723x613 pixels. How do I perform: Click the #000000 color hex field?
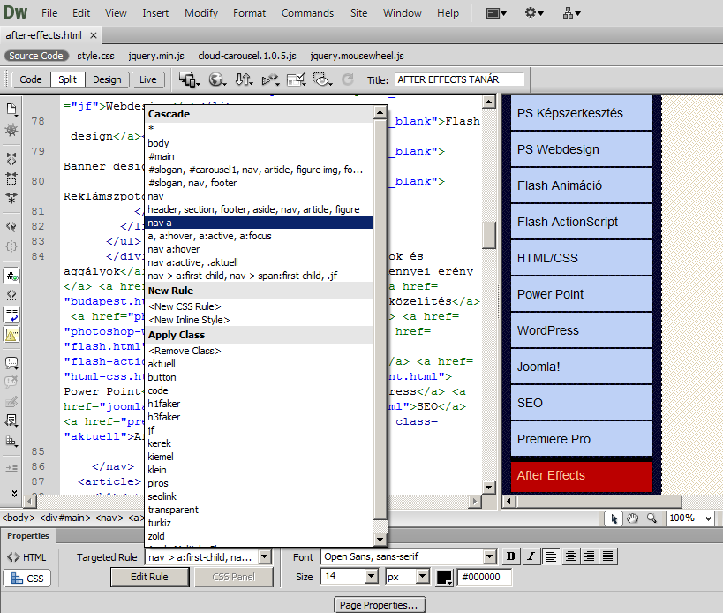pos(484,577)
